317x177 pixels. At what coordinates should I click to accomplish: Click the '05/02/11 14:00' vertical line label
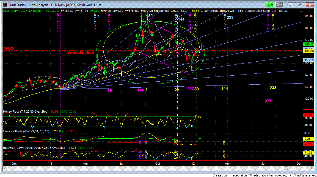click(95, 22)
